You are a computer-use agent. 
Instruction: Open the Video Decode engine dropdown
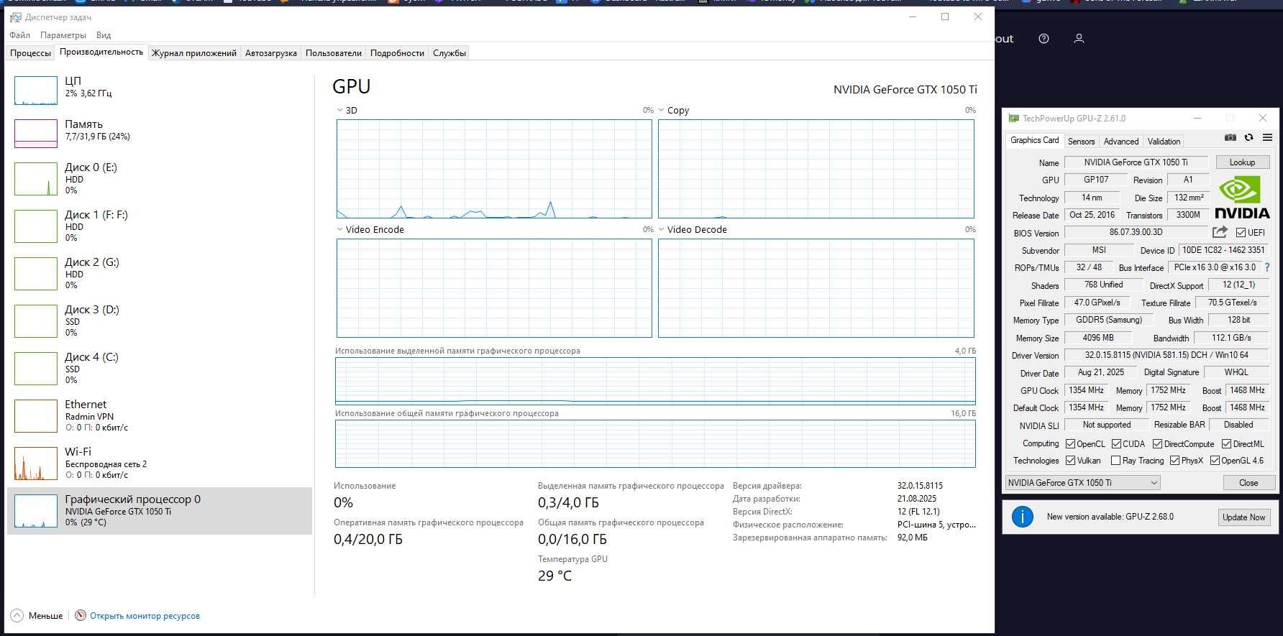click(x=661, y=229)
